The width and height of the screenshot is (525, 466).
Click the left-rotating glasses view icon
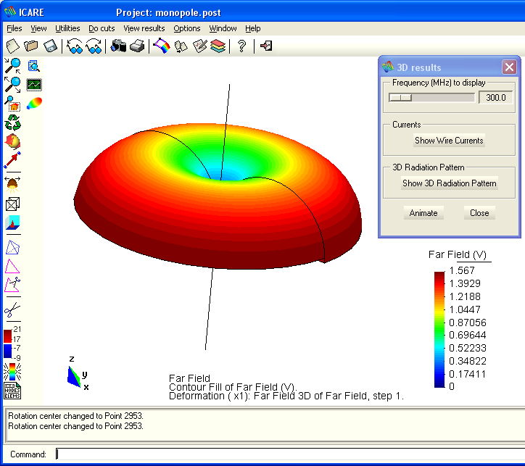75,46
